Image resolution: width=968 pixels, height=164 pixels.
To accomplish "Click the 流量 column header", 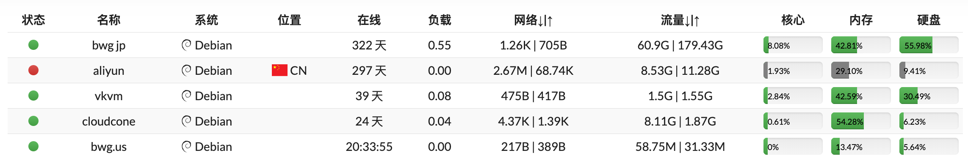I will point(680,20).
